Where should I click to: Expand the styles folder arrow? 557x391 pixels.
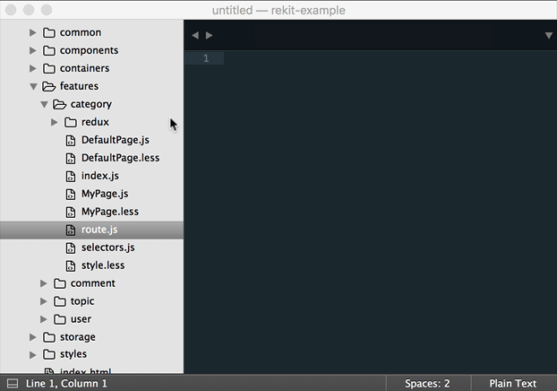tap(32, 355)
